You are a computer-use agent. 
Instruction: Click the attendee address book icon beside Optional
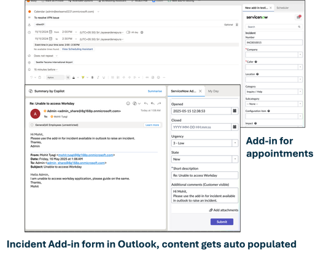click(x=237, y=24)
